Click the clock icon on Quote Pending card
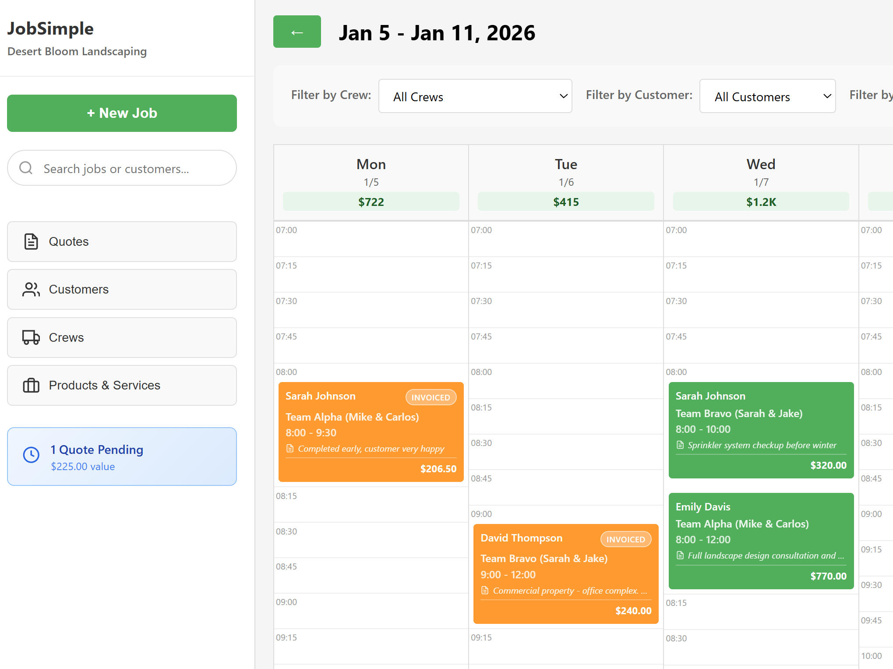 click(x=31, y=455)
